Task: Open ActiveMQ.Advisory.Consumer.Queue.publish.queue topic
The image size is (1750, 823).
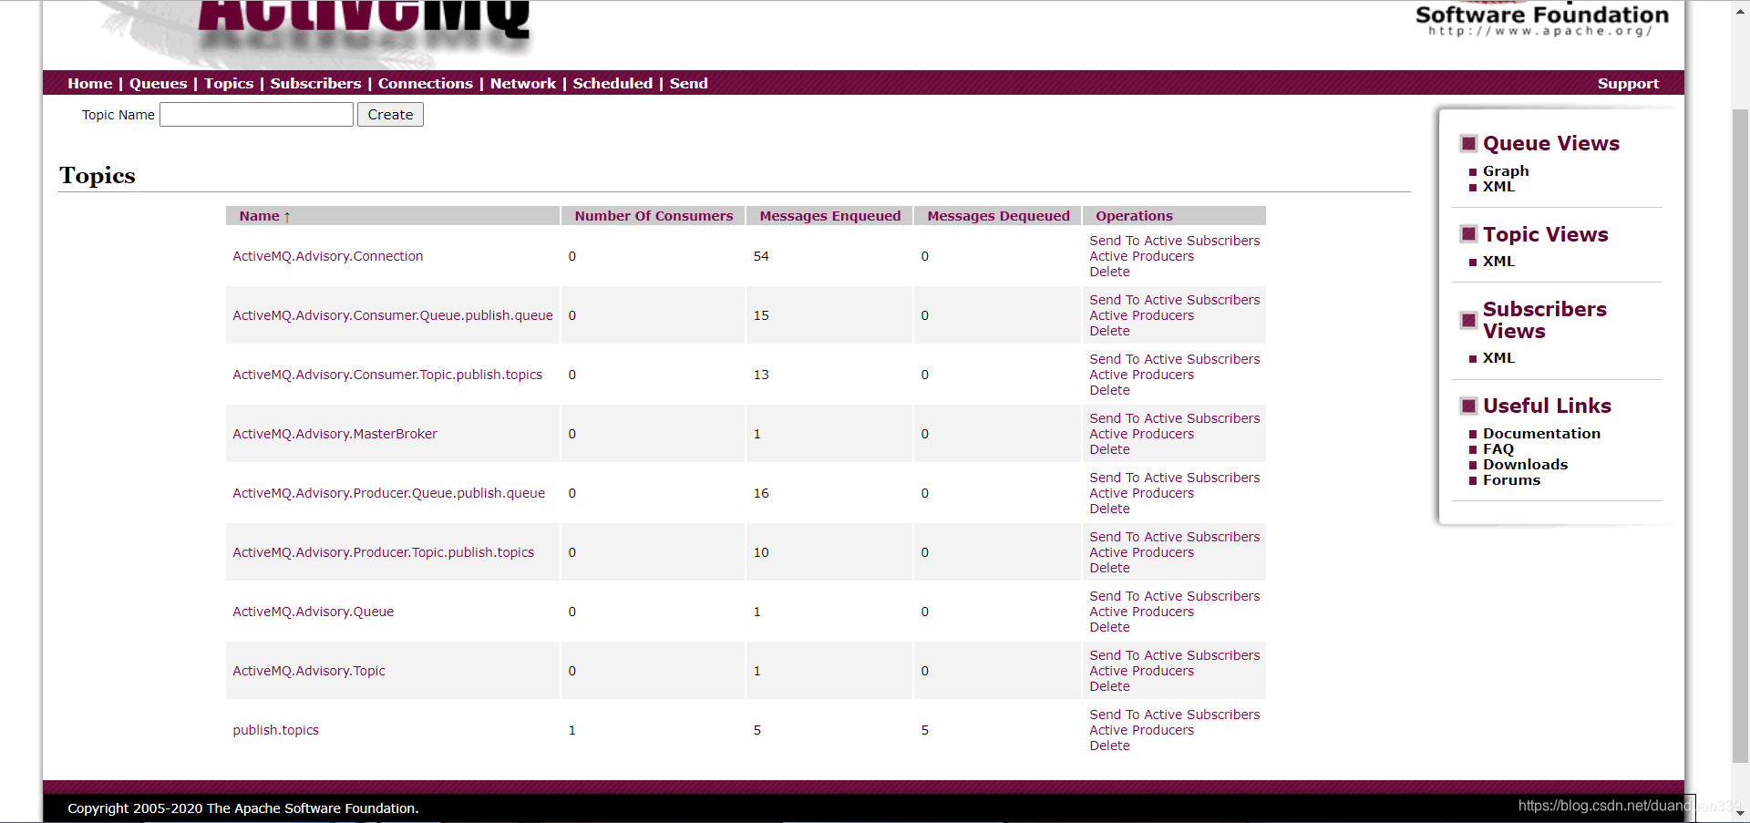Action: click(x=393, y=315)
